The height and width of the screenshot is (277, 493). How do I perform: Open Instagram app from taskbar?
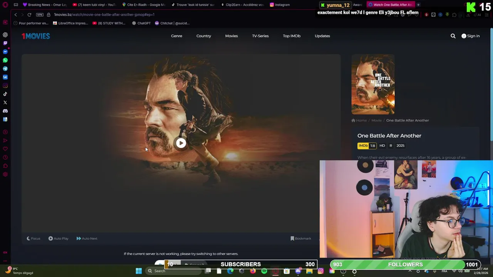click(x=320, y=271)
